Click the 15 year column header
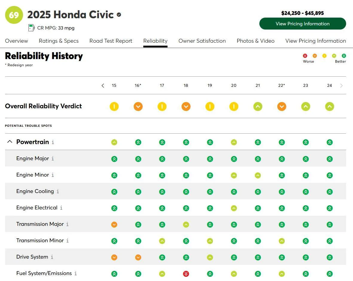353x281 pixels. (x=114, y=86)
